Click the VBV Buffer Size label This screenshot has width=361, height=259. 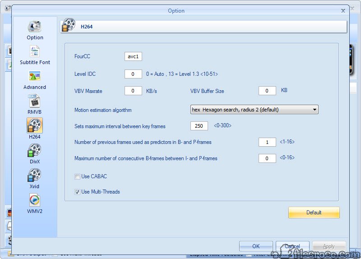207,91
